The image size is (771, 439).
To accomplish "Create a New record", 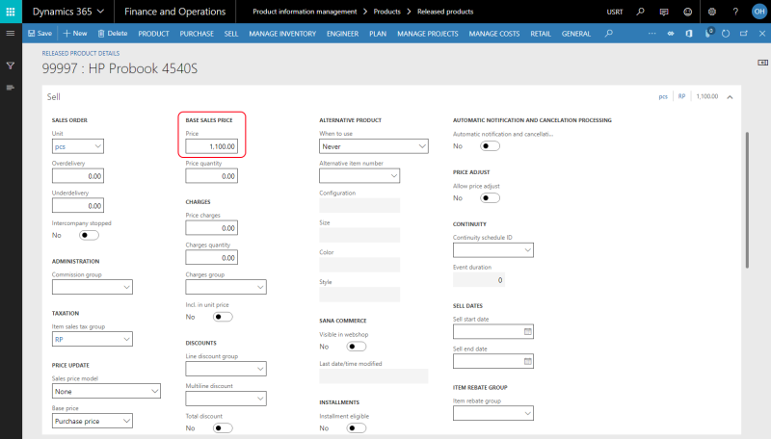I will coord(75,34).
